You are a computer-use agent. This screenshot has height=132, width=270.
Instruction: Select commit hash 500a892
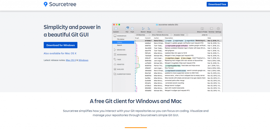(148, 90)
